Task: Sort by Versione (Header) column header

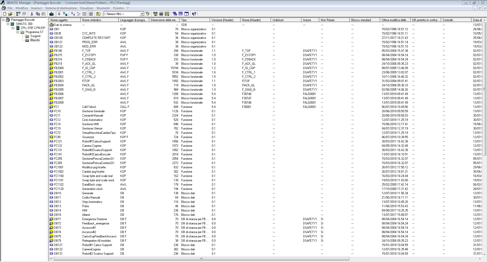Action: point(225,20)
